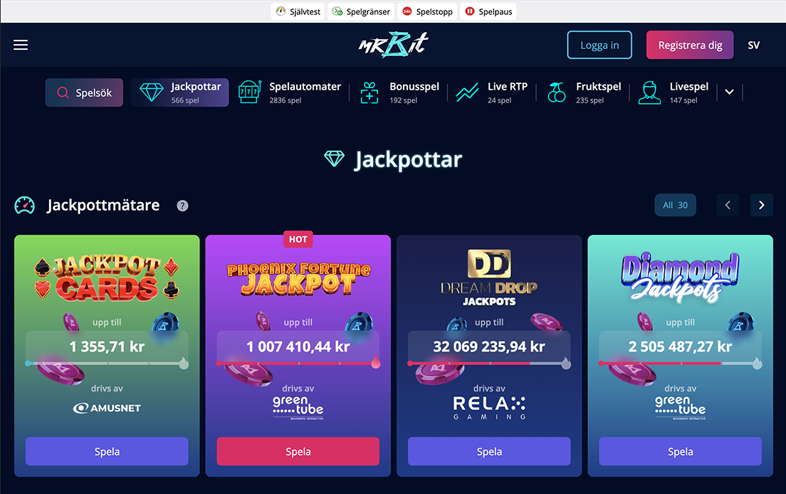Open the hamburger menu

21,45
